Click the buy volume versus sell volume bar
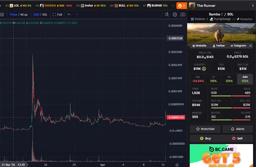Screen dimensions: 256x167 [230, 108]
